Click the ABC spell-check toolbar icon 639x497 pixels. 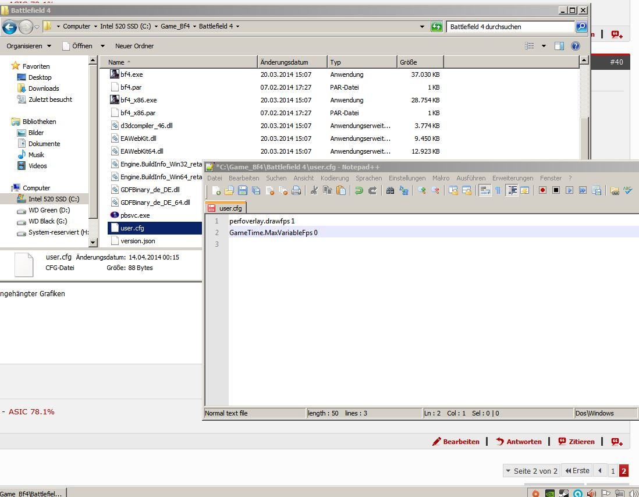(627, 190)
